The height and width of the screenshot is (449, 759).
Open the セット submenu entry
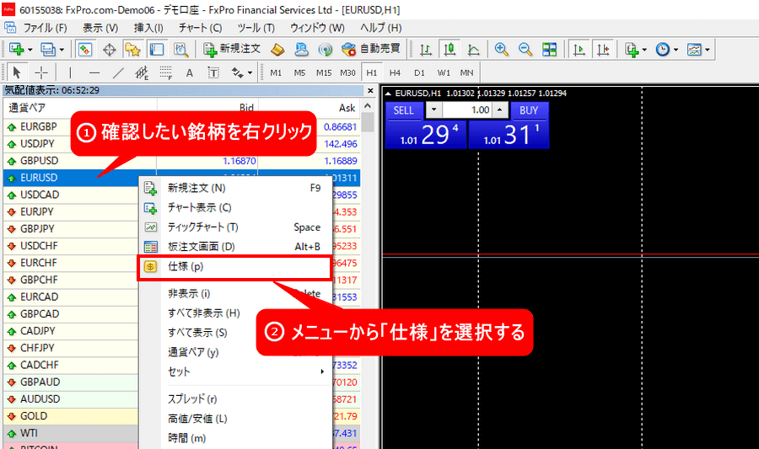point(234,371)
